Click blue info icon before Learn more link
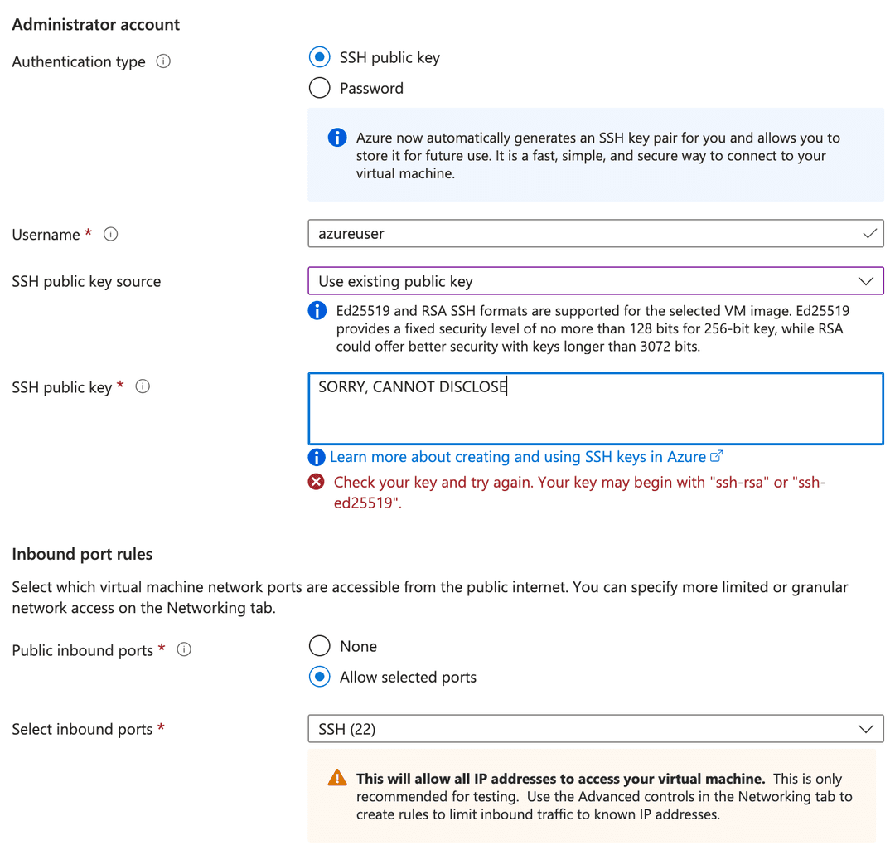 pyautogui.click(x=317, y=457)
